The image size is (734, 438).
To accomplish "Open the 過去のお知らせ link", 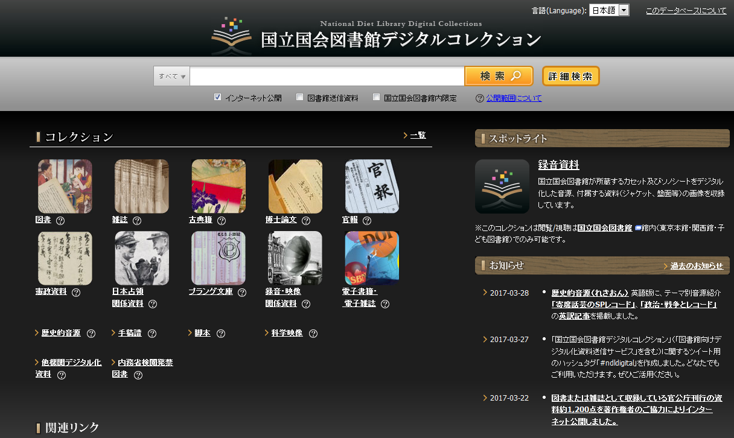I will 697,266.
